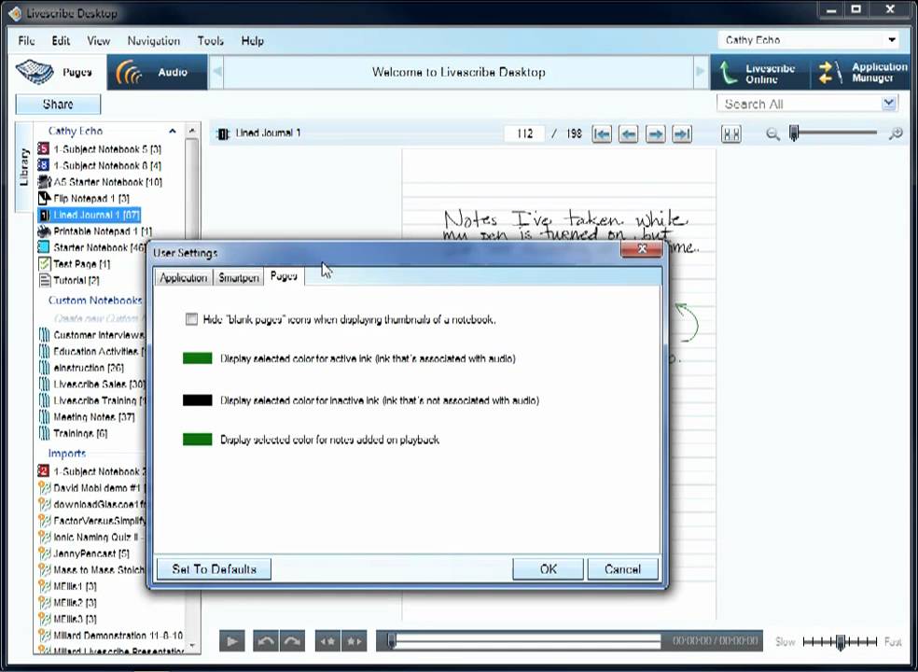The image size is (918, 672).
Task: Open JennyPencast import
Action: [x=84, y=553]
